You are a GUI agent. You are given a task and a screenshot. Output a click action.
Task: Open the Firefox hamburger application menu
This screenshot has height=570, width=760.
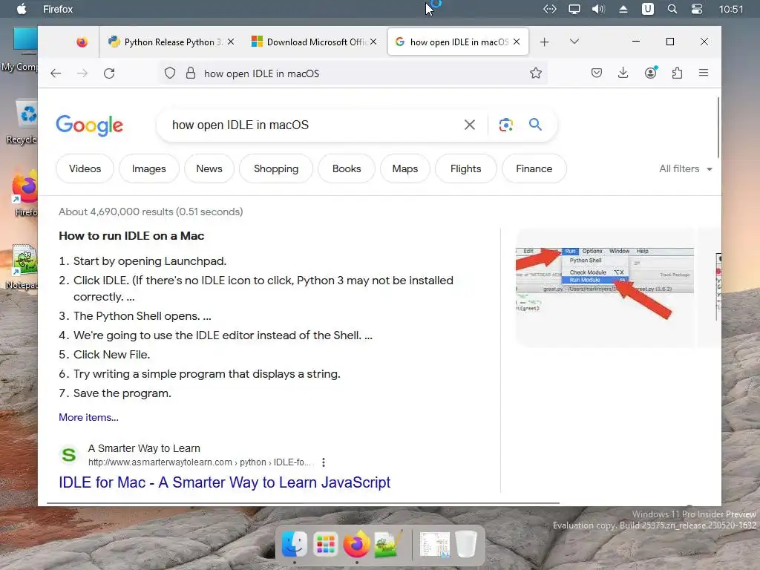pyautogui.click(x=704, y=73)
